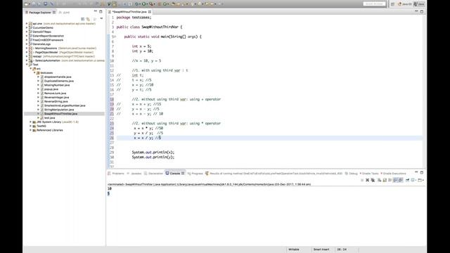
Task: Click Remove Launch X icon in Console
Action: pos(367,180)
